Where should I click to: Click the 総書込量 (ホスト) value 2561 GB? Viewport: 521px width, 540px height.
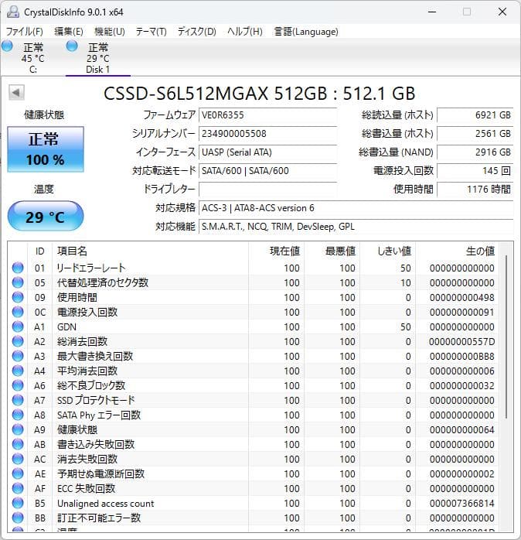tap(475, 134)
